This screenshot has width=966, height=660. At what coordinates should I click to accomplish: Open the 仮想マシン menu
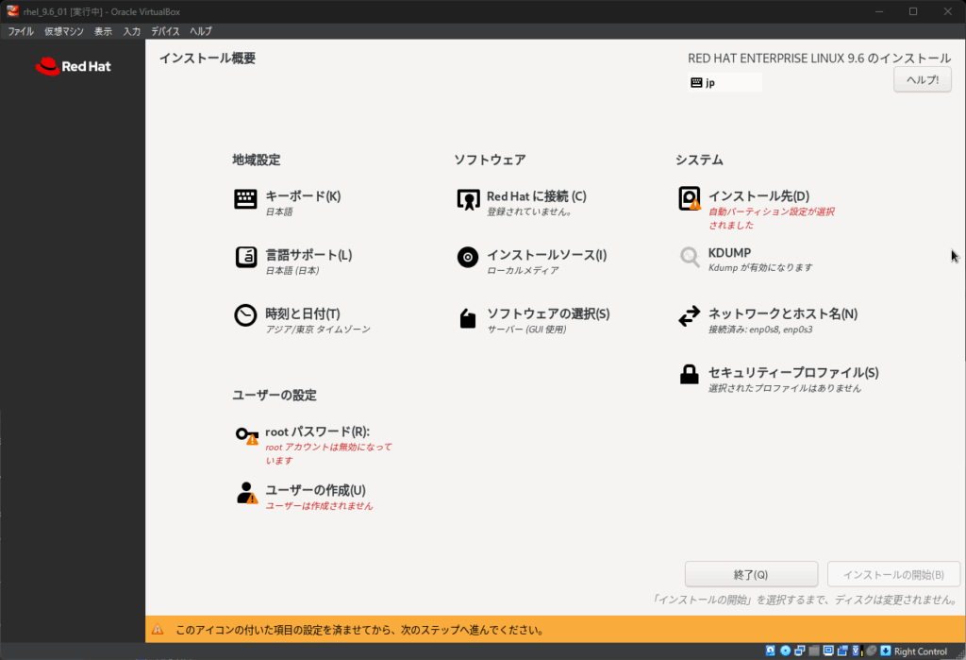click(x=63, y=31)
